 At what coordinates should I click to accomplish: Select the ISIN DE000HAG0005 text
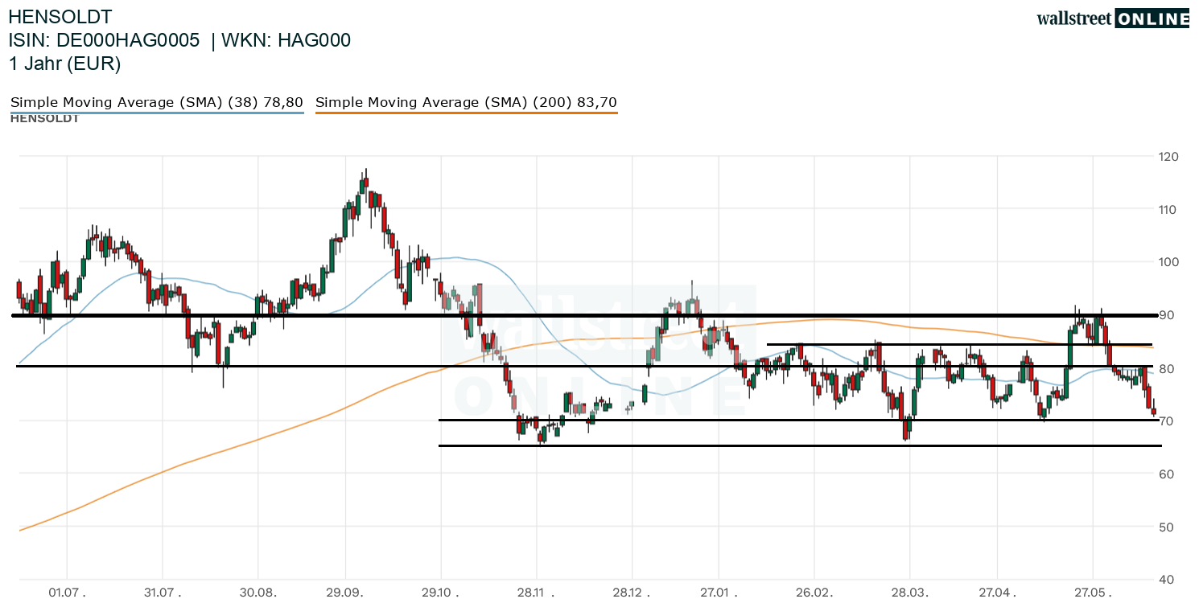click(105, 40)
